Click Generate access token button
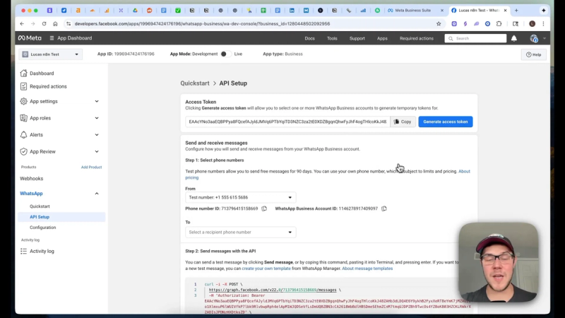 click(446, 122)
